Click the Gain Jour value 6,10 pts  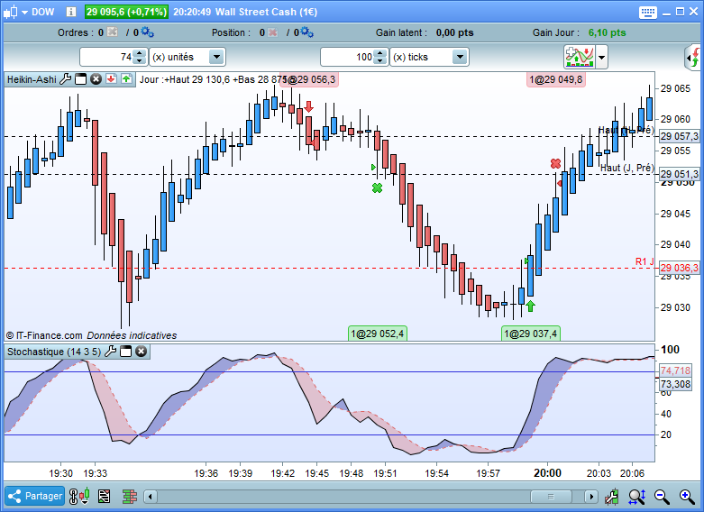coord(607,32)
